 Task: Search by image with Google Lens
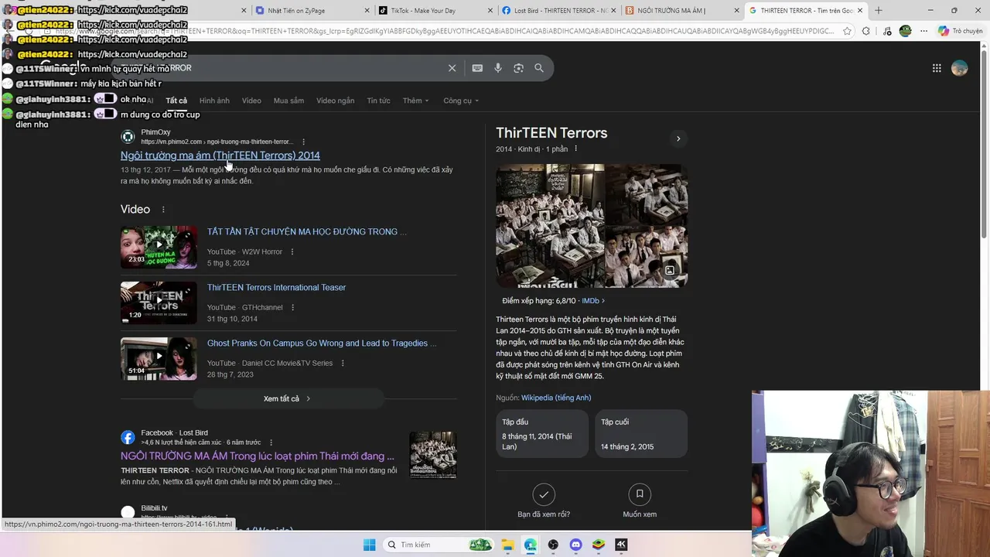[x=518, y=68]
